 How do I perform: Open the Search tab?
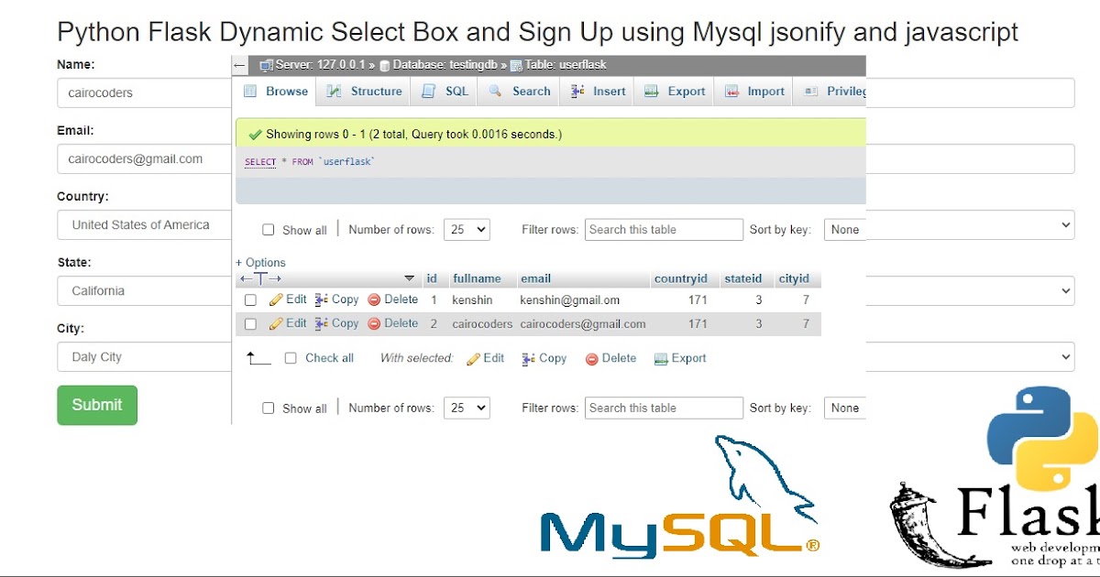pos(518,91)
